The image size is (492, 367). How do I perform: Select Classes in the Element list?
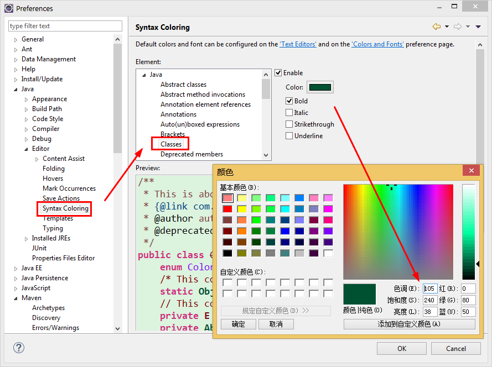(x=171, y=144)
